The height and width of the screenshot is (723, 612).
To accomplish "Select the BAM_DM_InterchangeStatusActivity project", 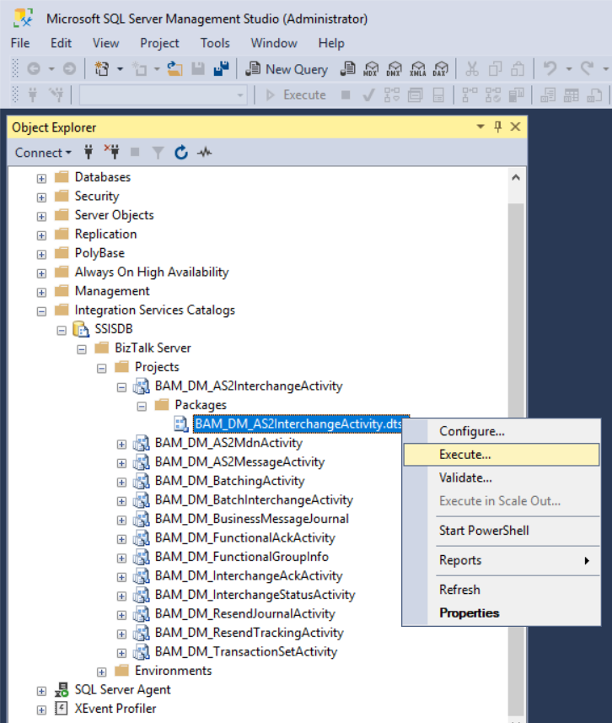I will pos(255,595).
